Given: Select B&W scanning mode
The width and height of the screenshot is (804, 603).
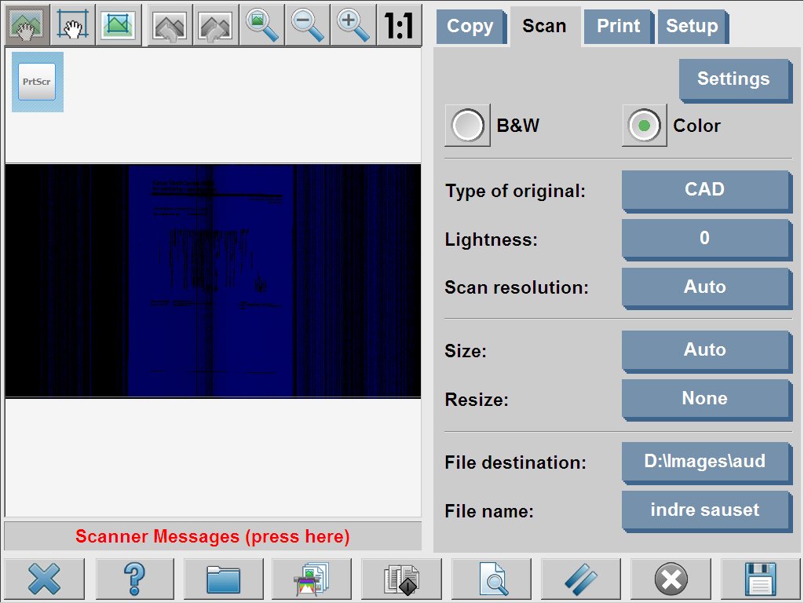Looking at the screenshot, I should coord(467,125).
